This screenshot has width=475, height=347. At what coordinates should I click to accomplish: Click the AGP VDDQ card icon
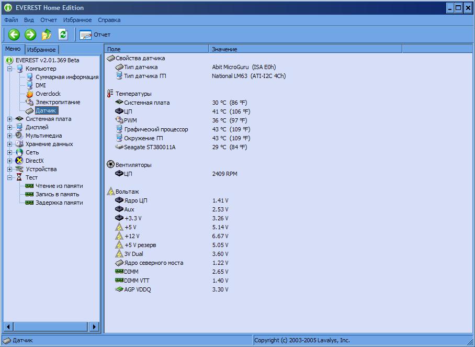(119, 289)
